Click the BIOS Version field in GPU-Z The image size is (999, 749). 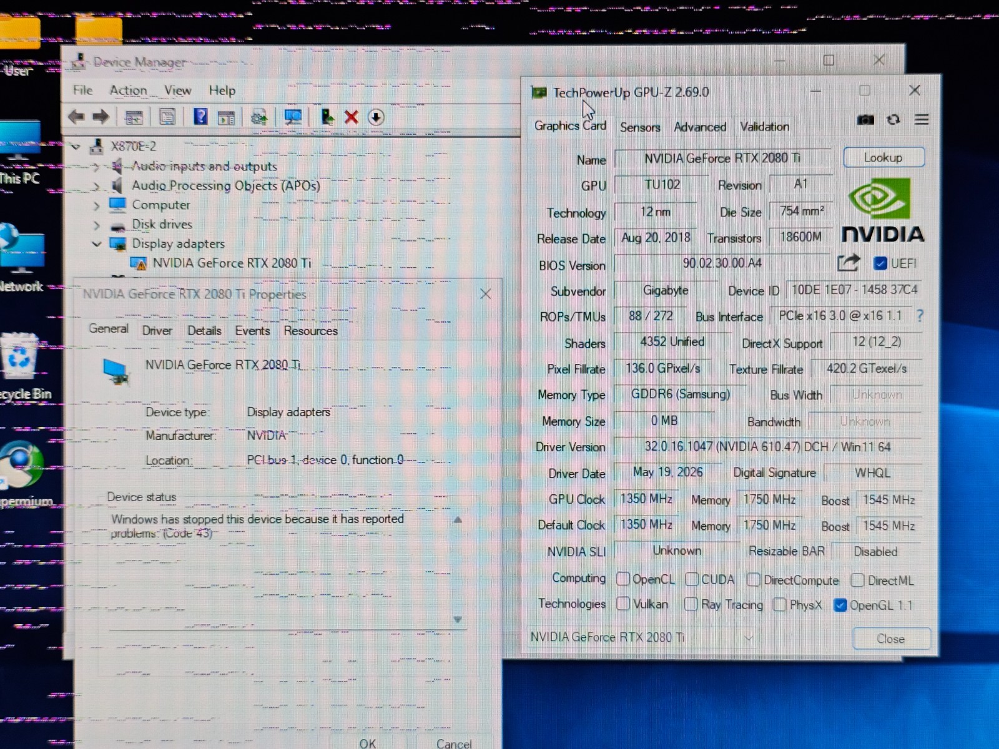pyautogui.click(x=722, y=263)
